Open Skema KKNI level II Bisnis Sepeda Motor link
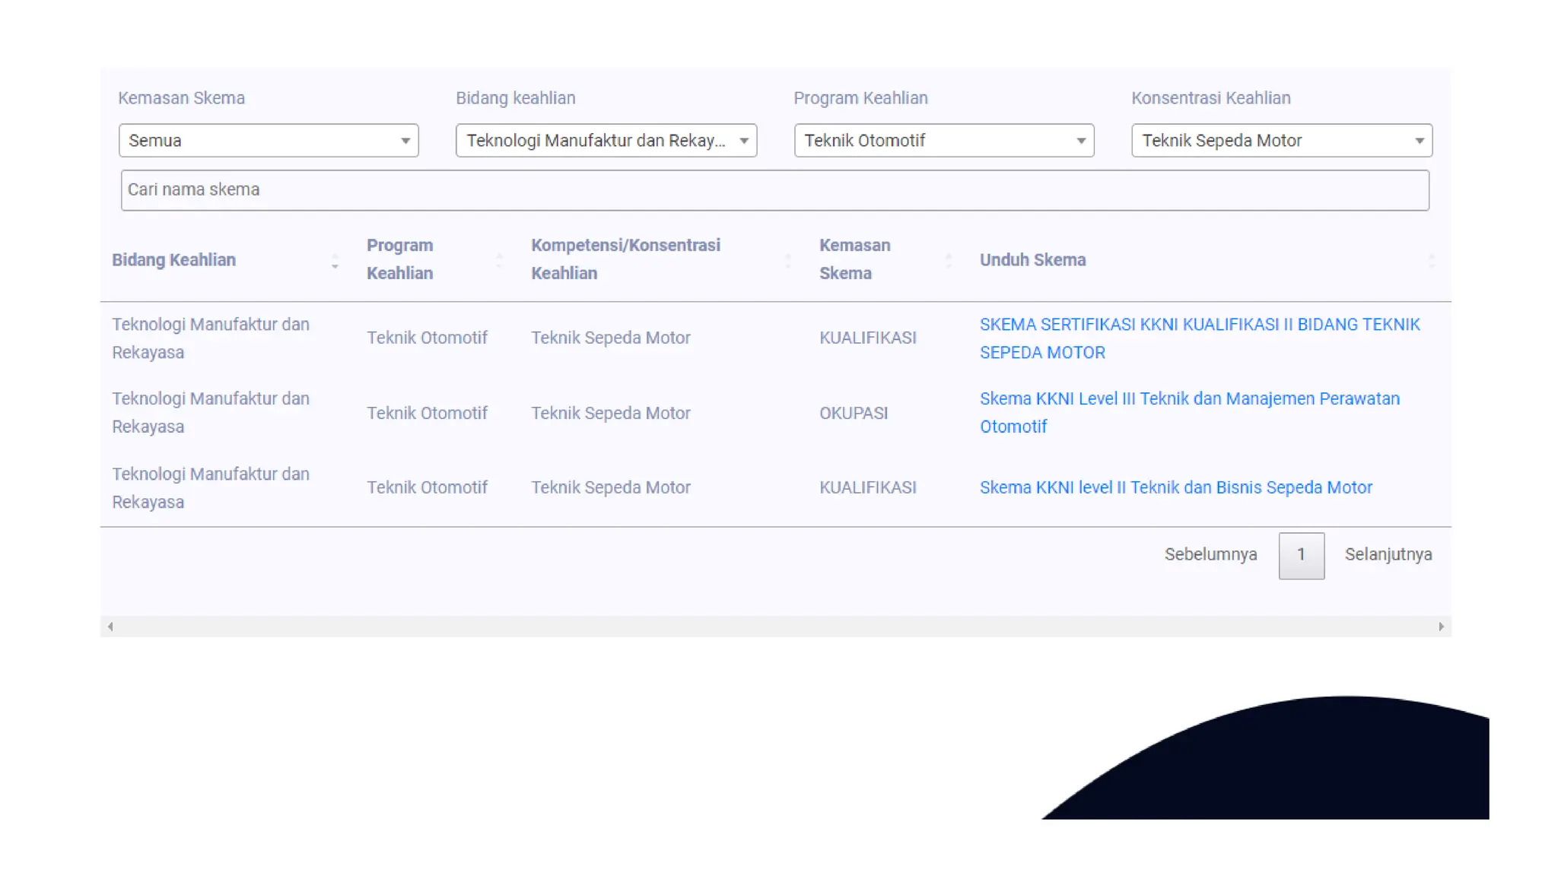This screenshot has width=1558, height=876. [x=1175, y=487]
